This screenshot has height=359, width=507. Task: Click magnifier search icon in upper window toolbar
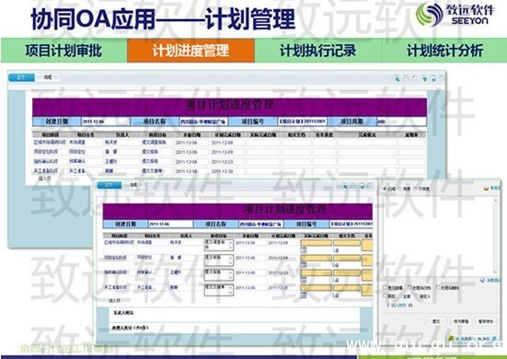pyautogui.click(x=398, y=78)
